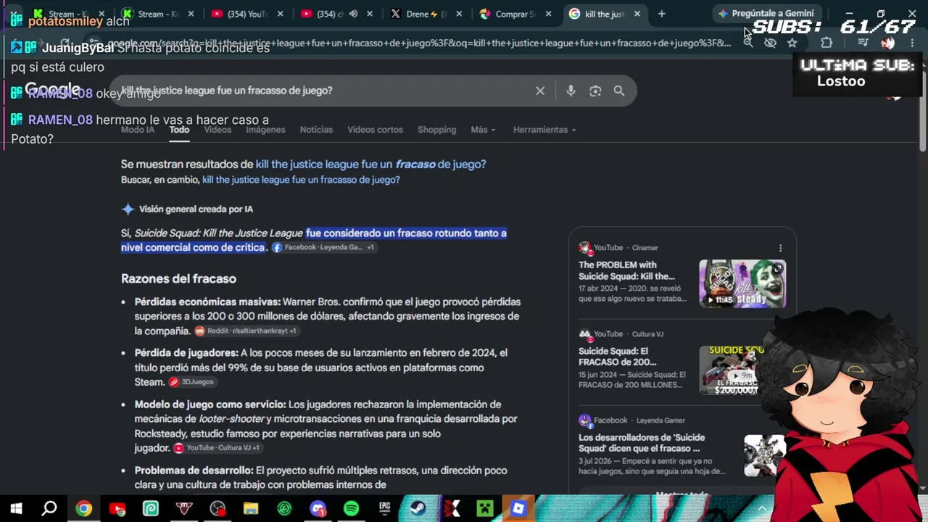Image resolution: width=928 pixels, height=522 pixels.
Task: Click the 'Visión general creada por IA' label
Action: (x=196, y=209)
